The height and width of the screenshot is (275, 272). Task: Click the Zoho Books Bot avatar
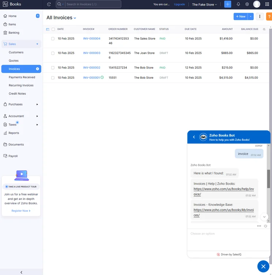tap(203, 137)
